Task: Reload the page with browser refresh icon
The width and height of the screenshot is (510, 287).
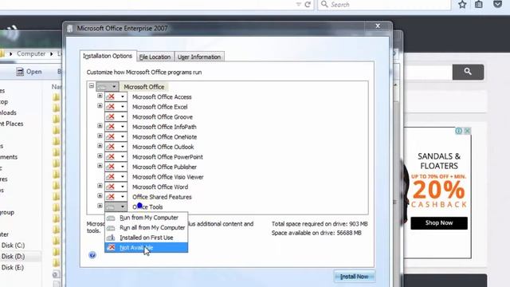Action: [308, 5]
